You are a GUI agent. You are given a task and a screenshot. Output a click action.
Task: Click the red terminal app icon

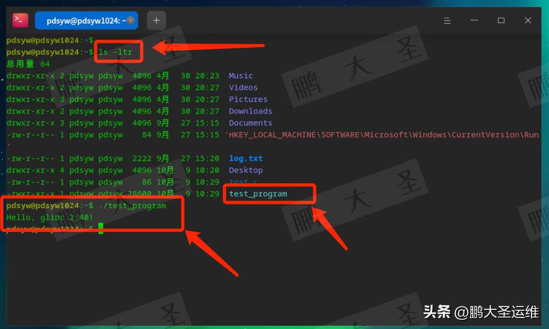[x=20, y=20]
